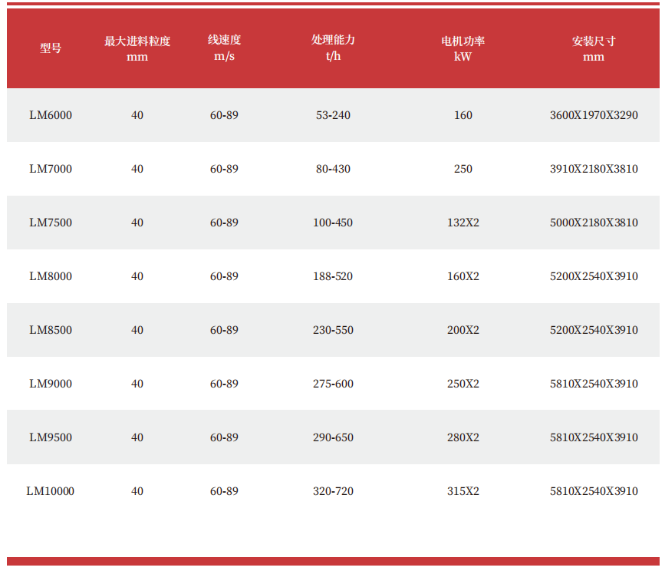Select the 315X2 motor power cell
This screenshot has width=665, height=574.
click(x=463, y=491)
